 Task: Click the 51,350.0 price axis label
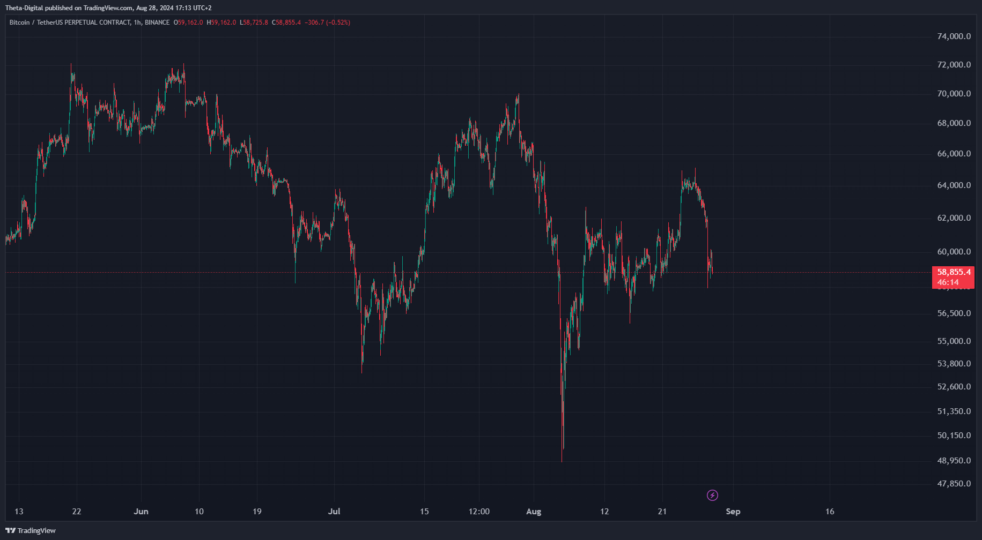pyautogui.click(x=954, y=411)
